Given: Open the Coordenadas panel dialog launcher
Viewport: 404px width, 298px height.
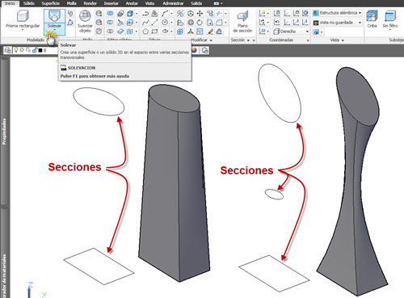Looking at the screenshot, I should coord(308,40).
